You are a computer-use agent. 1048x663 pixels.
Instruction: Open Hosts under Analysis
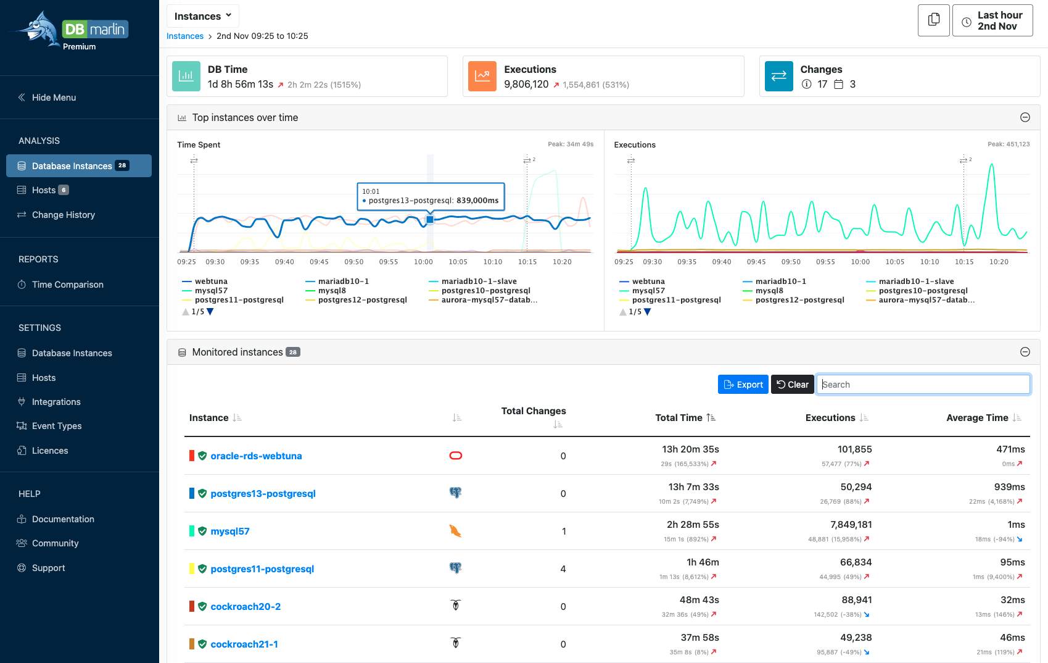[43, 190]
